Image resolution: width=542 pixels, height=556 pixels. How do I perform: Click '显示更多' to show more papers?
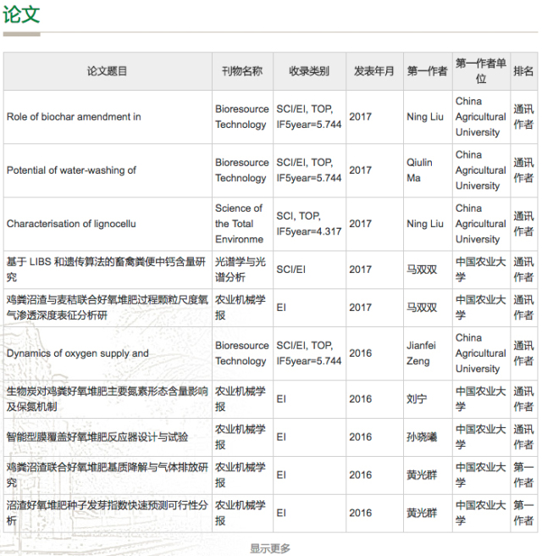point(270,548)
